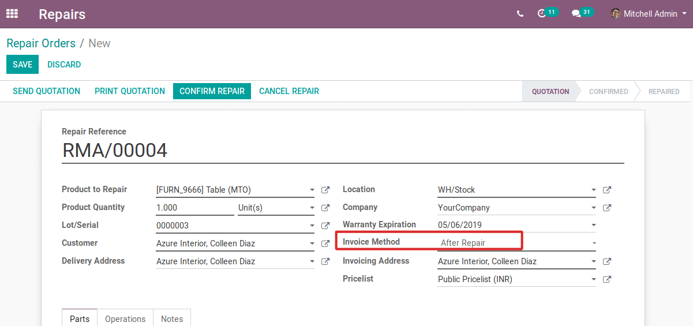The image size is (693, 326).
Task: Click the Mitchell Admin avatar
Action: pyautogui.click(x=616, y=13)
